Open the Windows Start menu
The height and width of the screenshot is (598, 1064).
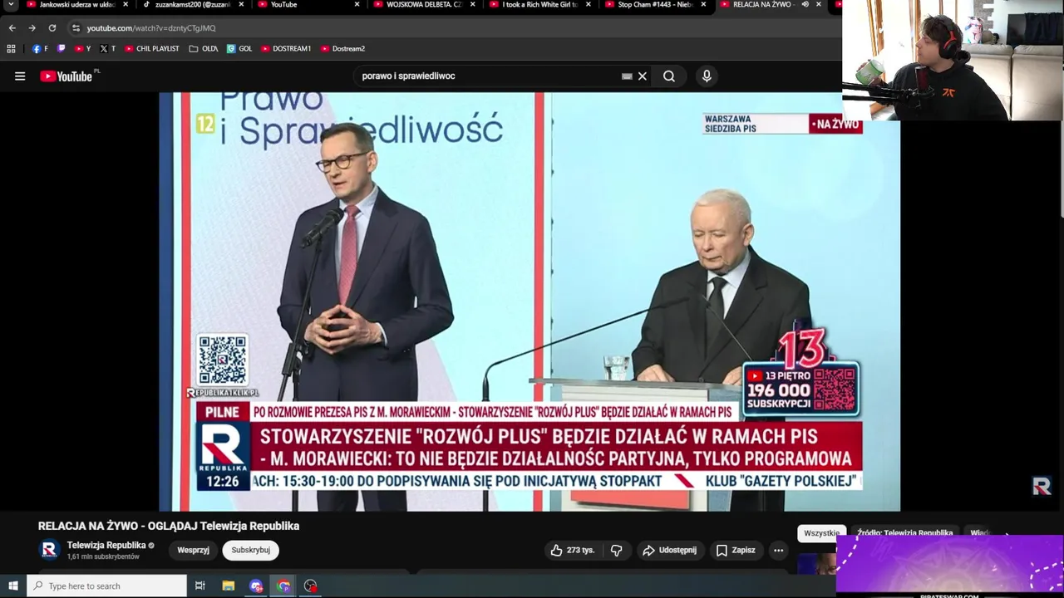point(12,586)
